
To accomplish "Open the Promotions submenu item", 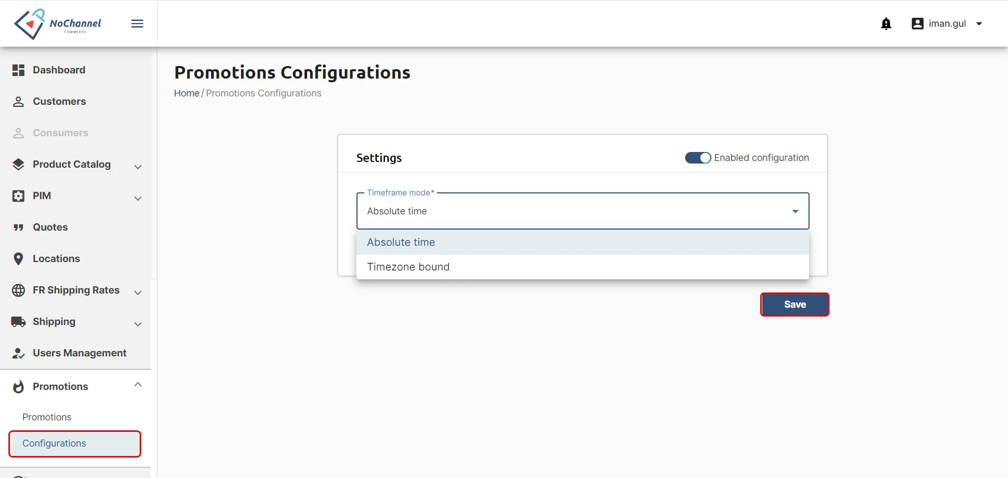I will [47, 417].
